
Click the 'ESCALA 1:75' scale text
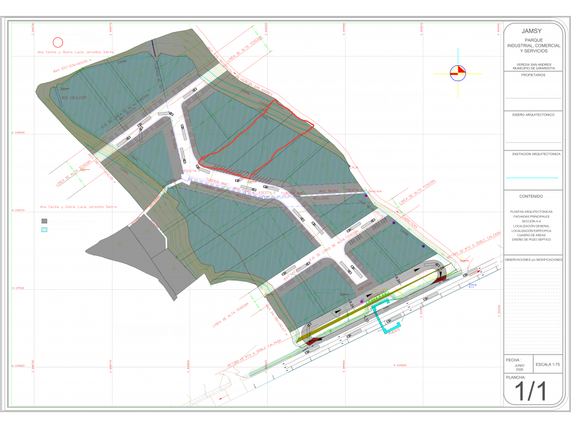(x=548, y=364)
